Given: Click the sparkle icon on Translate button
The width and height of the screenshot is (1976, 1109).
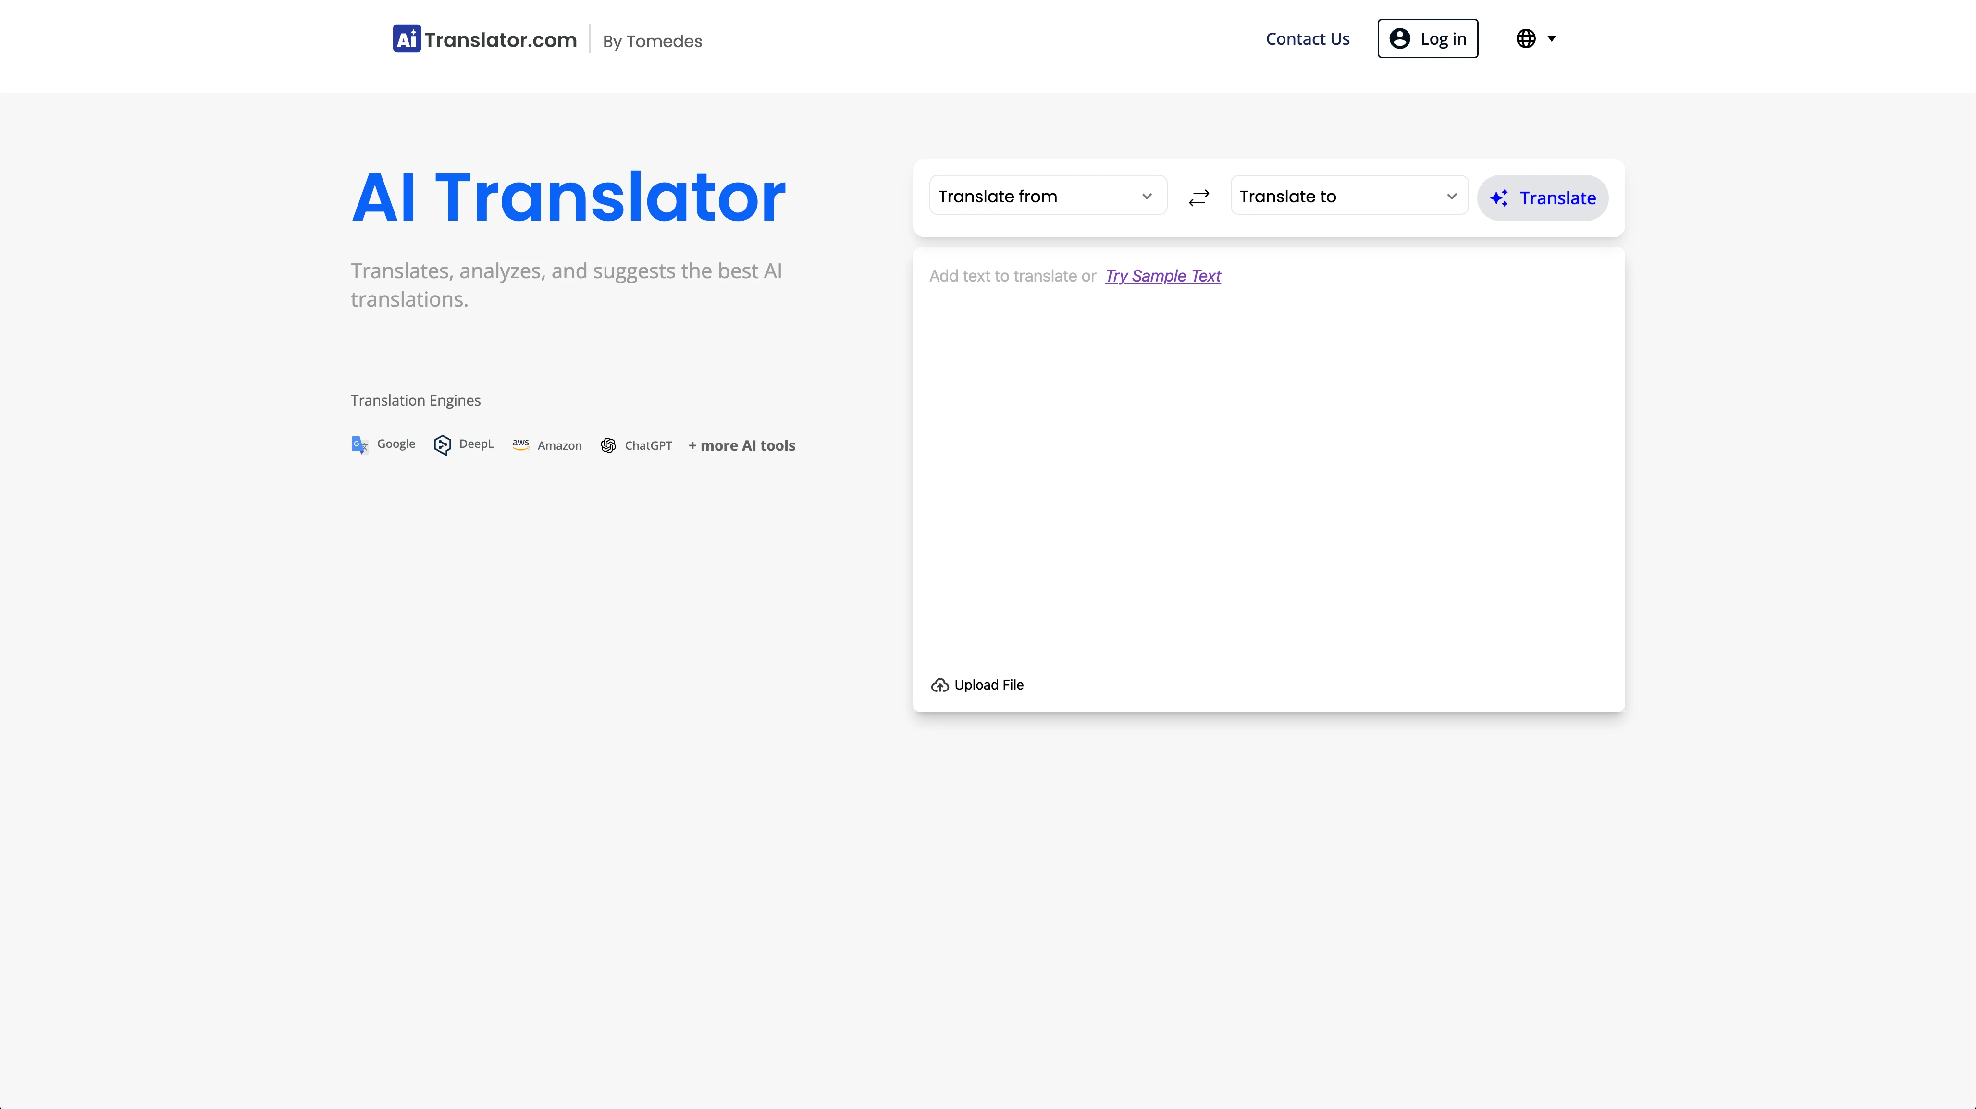Looking at the screenshot, I should [1499, 198].
